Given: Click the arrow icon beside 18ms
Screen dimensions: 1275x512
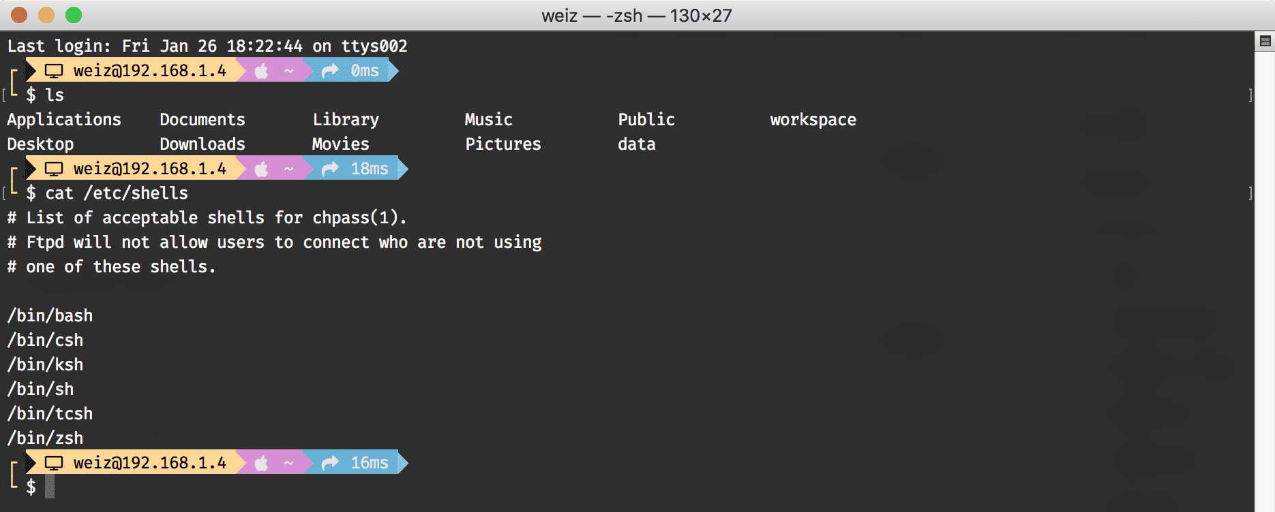Looking at the screenshot, I should coord(330,169).
